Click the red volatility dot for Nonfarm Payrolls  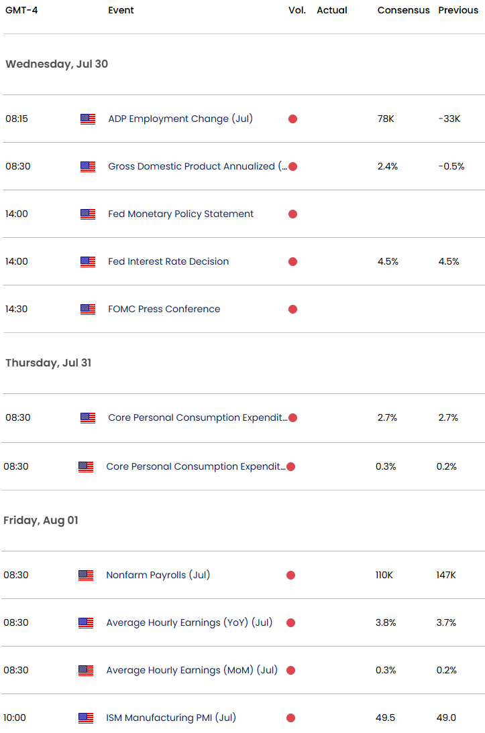tap(291, 576)
